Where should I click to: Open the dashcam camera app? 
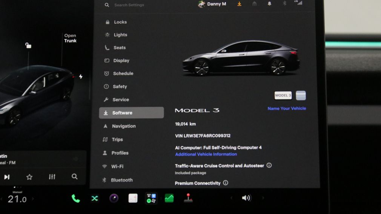(x=114, y=198)
